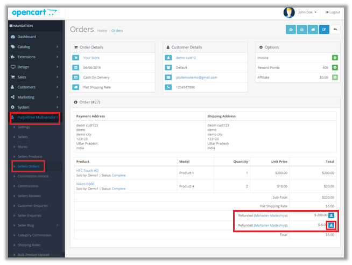Click shopping cart icon beside Your Store
This screenshot has width=352, height=265.
pyautogui.click(x=76, y=58)
